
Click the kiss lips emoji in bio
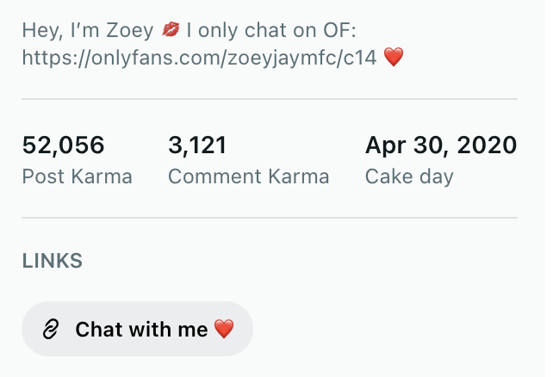pyautogui.click(x=171, y=31)
